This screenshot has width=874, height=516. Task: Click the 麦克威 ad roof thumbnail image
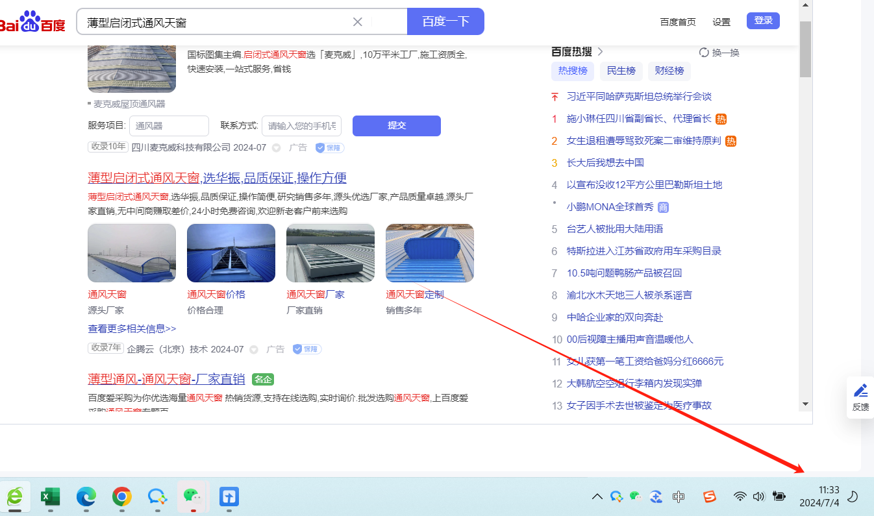[x=132, y=69]
